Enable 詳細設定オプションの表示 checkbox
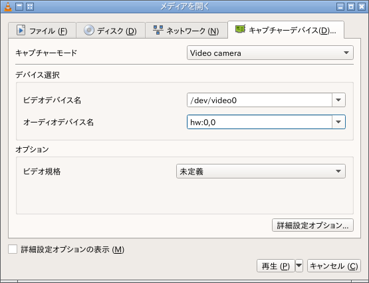 pos(13,249)
